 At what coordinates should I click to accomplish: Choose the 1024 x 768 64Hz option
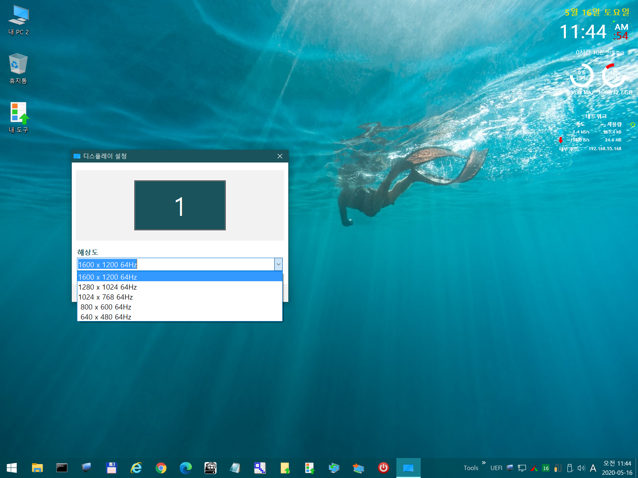tap(180, 297)
